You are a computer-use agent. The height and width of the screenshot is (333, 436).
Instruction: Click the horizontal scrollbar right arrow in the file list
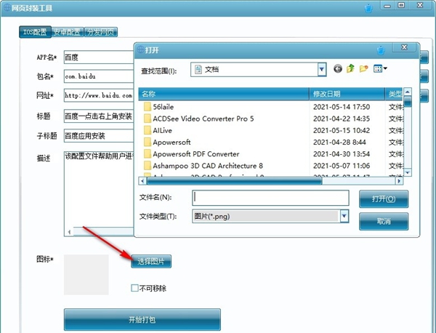click(399, 181)
